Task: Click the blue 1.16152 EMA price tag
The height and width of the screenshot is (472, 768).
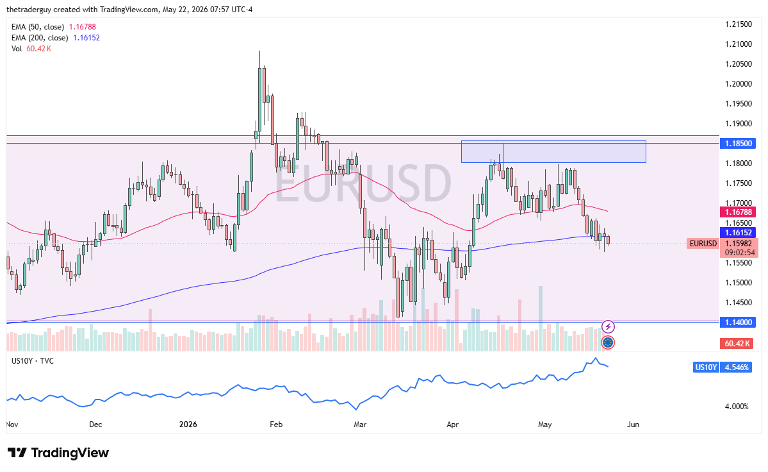Action: (x=738, y=233)
